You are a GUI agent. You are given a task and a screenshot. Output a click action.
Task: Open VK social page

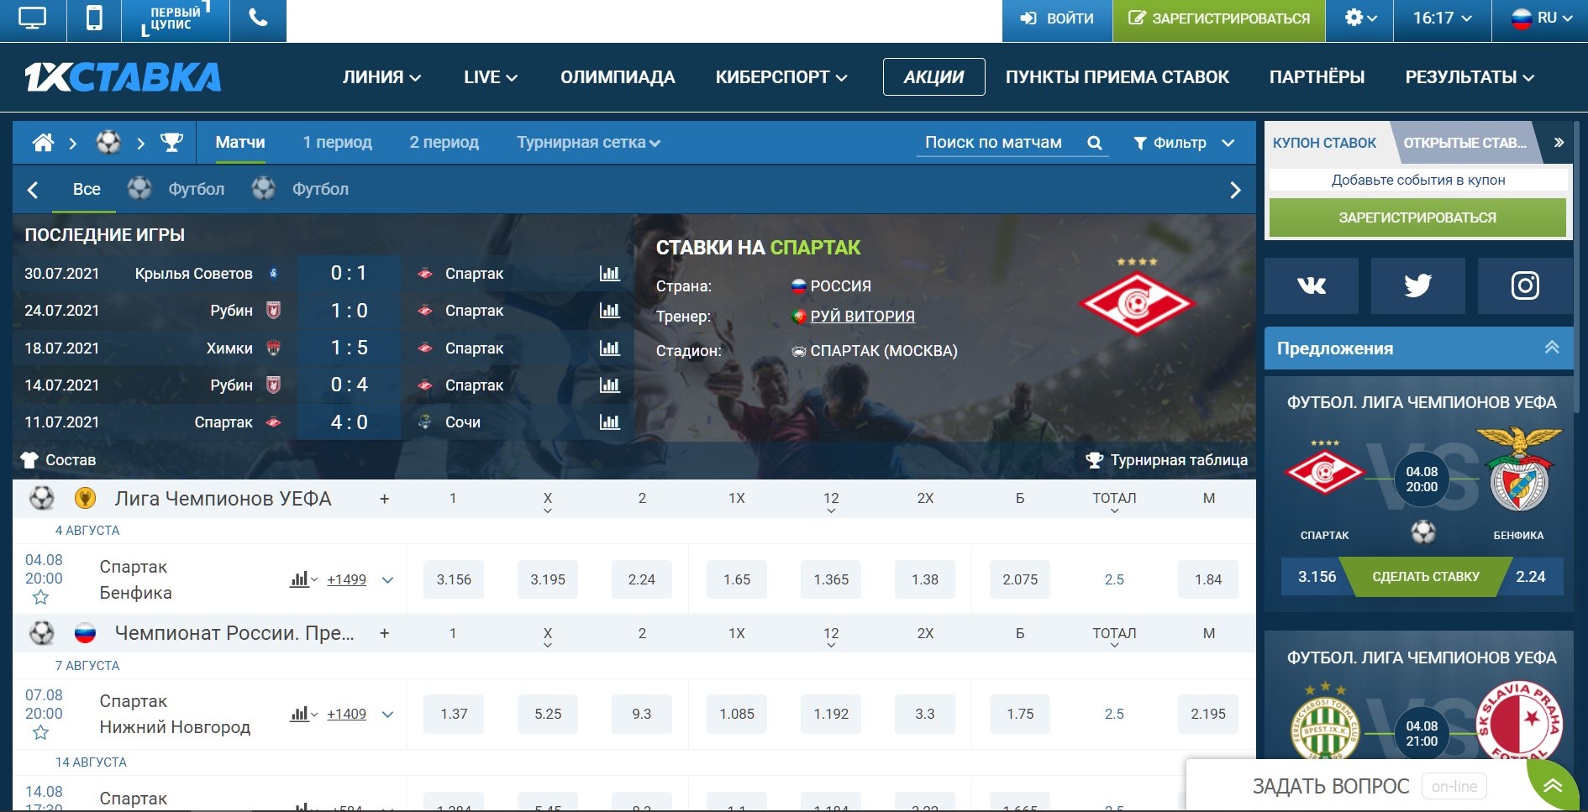click(1312, 286)
